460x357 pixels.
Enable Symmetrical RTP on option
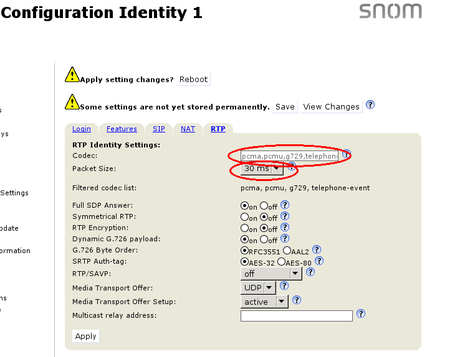245,217
